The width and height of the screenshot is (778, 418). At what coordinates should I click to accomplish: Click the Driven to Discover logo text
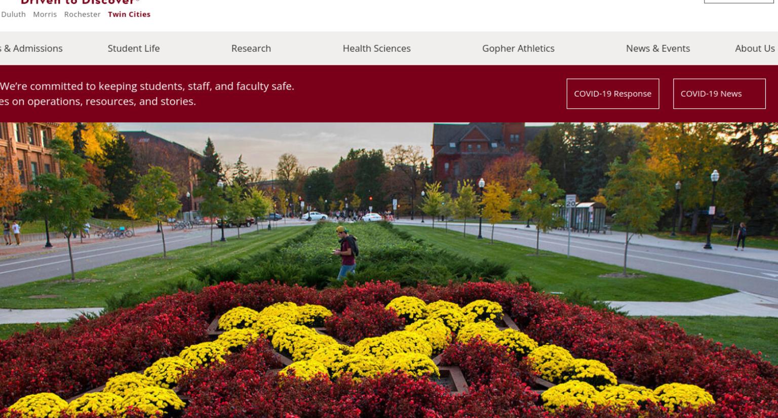80,2
